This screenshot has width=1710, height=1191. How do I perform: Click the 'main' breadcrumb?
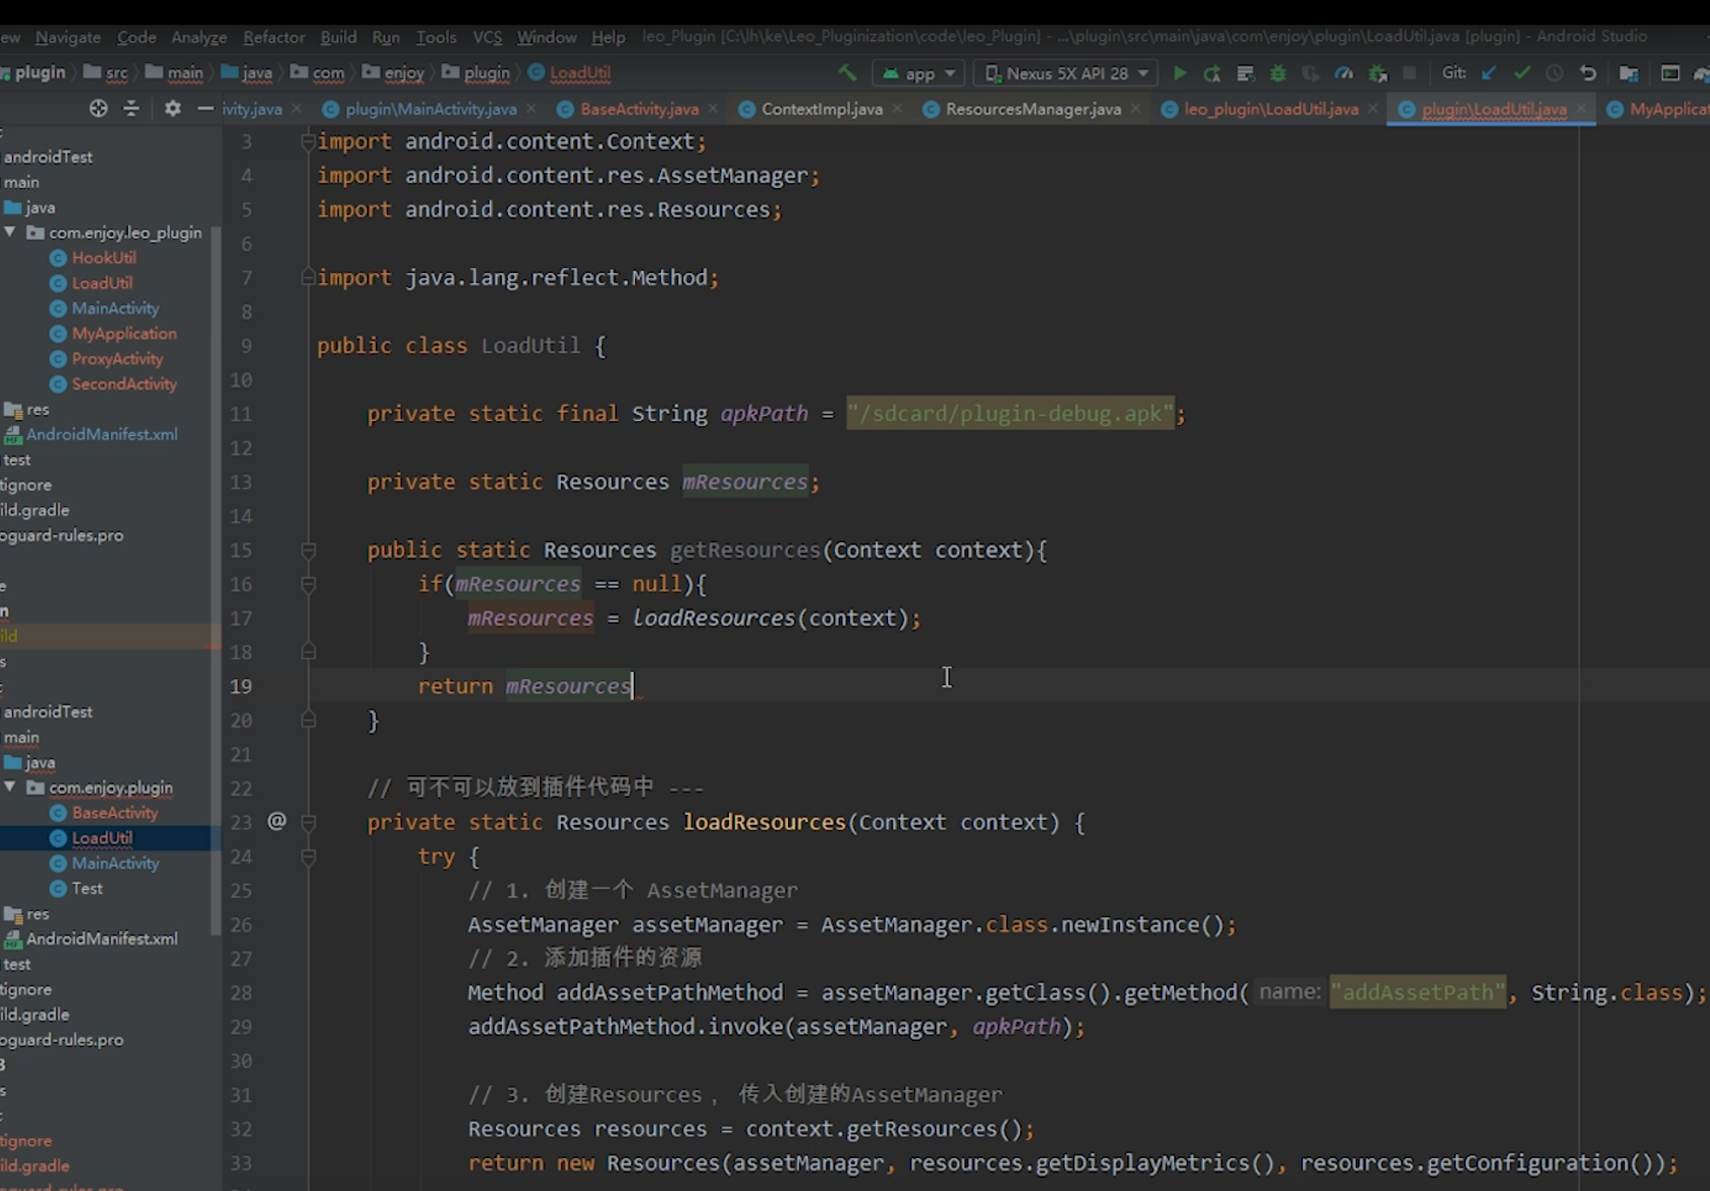pos(185,73)
